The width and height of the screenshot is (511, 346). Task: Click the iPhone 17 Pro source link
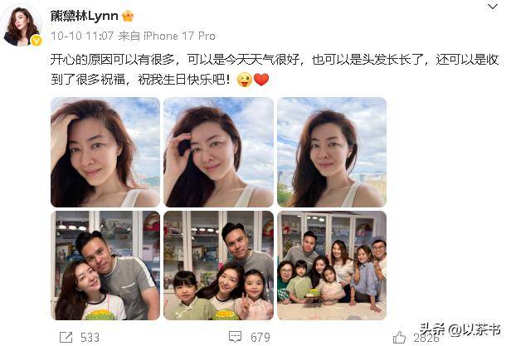(179, 36)
